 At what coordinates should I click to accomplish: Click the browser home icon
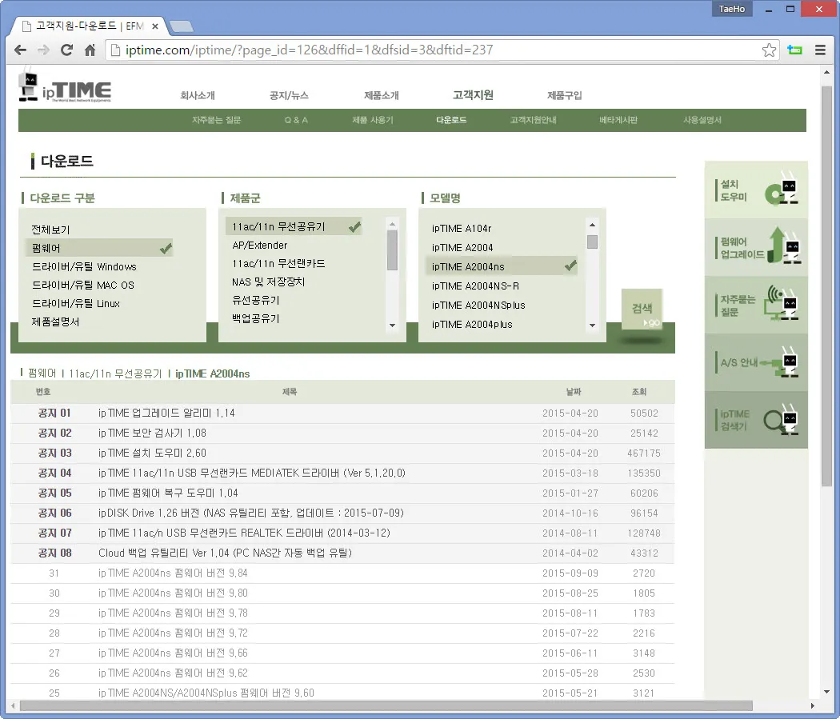(90, 50)
